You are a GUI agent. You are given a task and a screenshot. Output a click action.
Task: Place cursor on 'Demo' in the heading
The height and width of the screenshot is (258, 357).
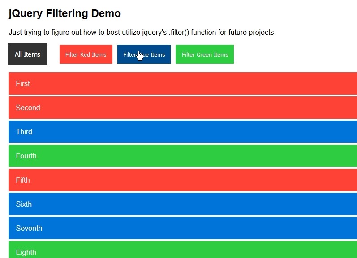click(106, 13)
